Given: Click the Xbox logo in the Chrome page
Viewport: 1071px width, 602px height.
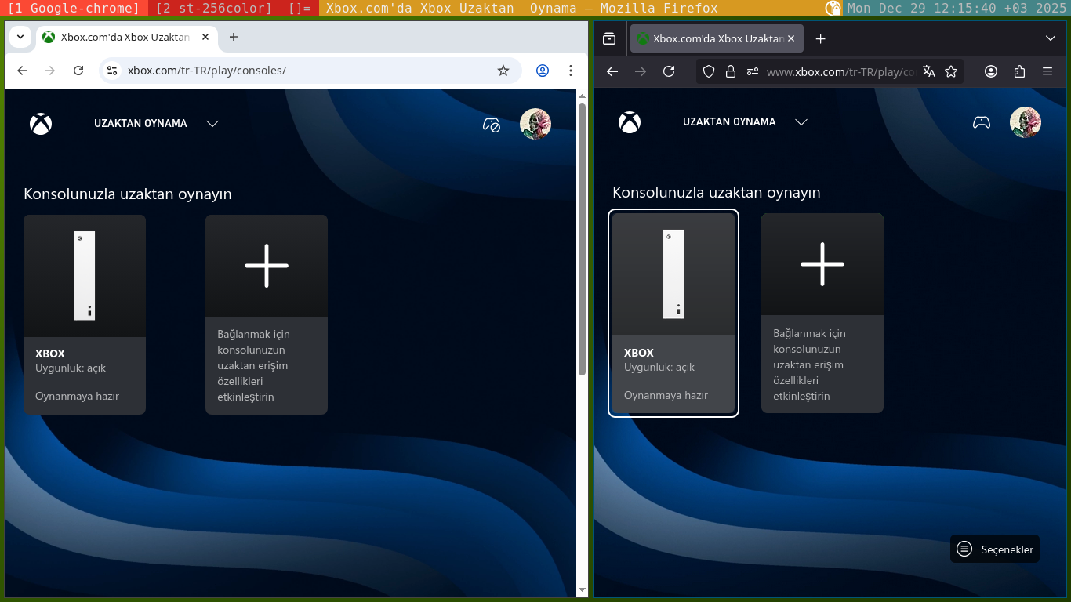Looking at the screenshot, I should click(x=41, y=124).
